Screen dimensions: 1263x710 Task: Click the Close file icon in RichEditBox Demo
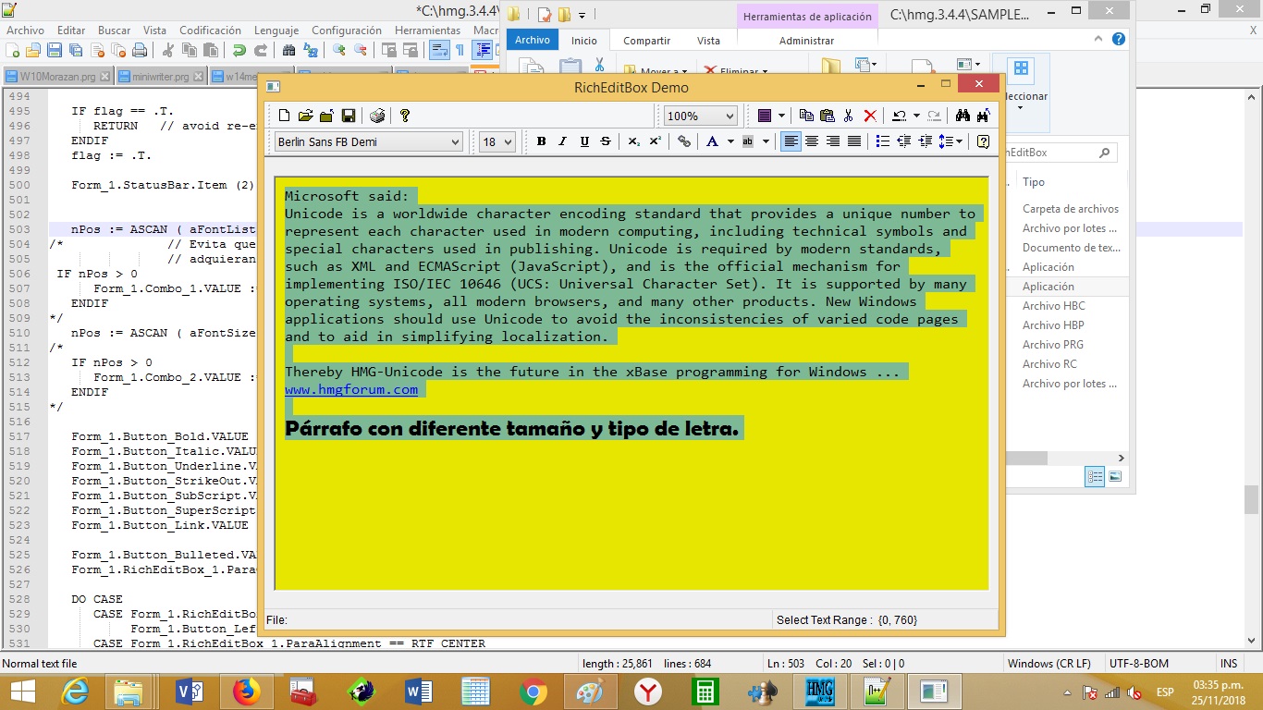[x=327, y=116]
